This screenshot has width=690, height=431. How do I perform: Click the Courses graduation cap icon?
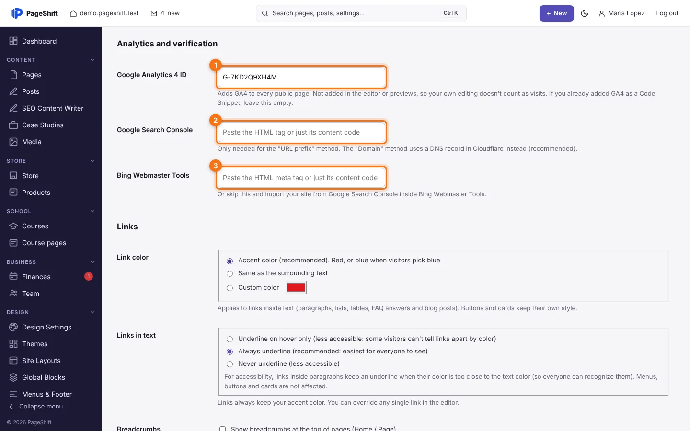pyautogui.click(x=13, y=226)
